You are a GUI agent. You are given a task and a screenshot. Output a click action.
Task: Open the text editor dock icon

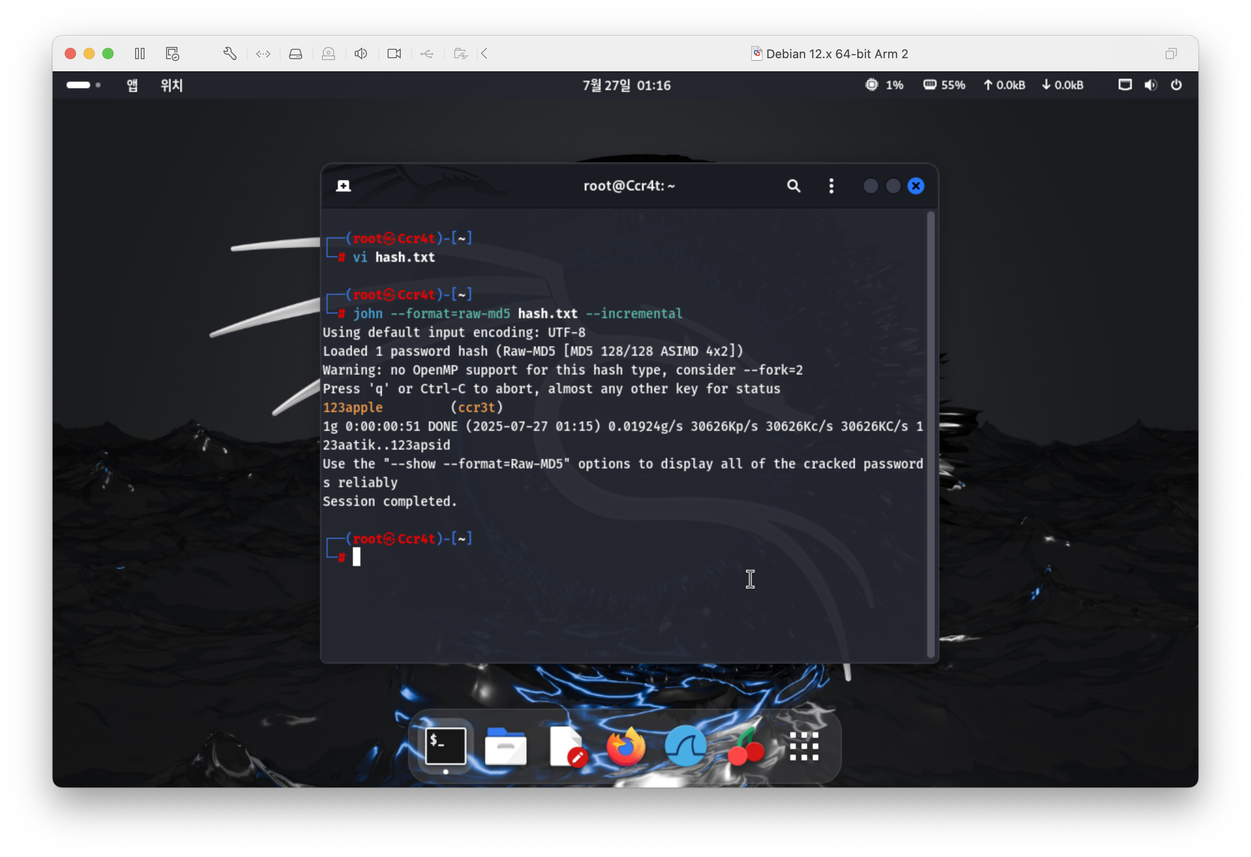567,747
